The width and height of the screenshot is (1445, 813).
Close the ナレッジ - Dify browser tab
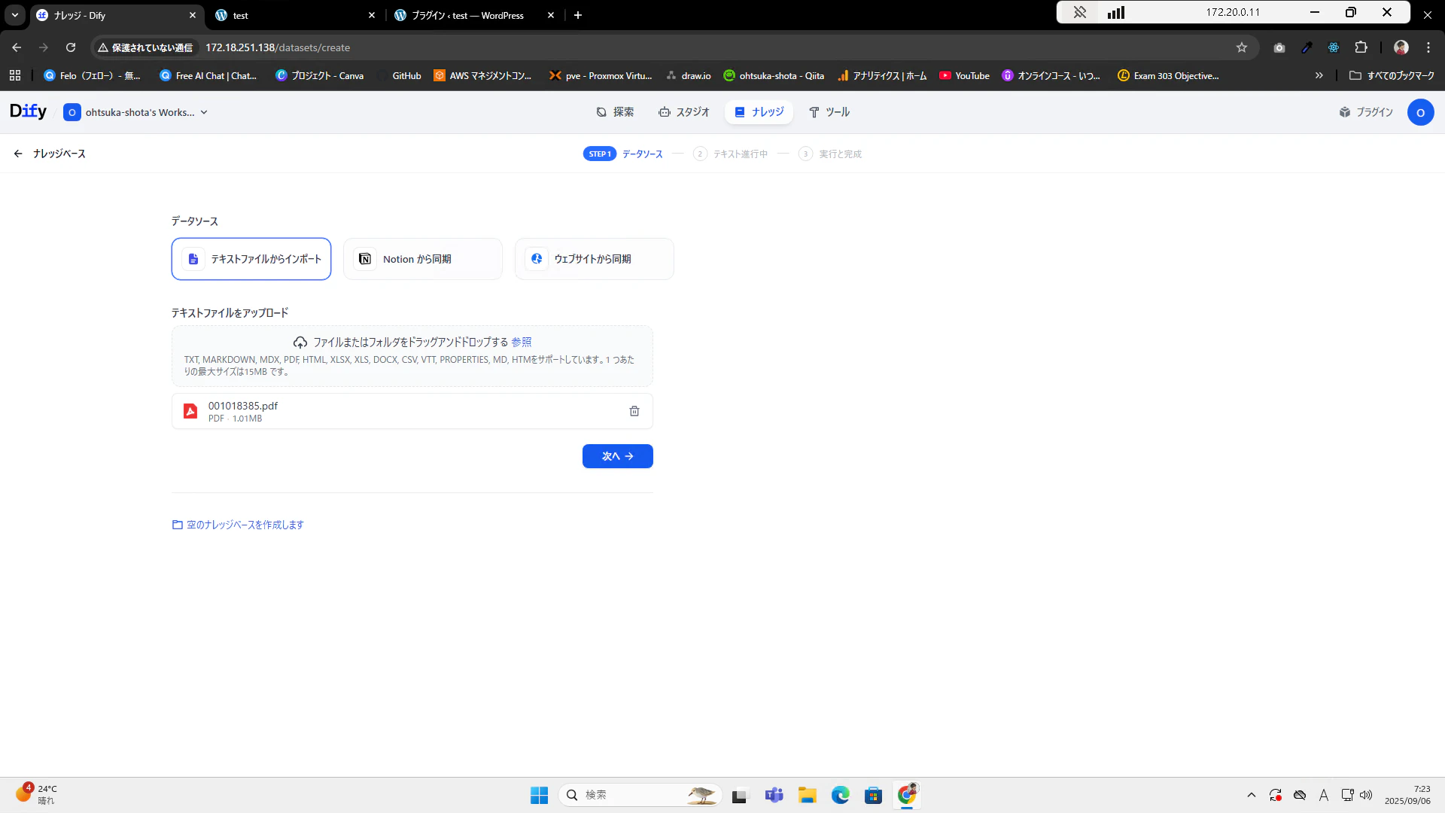pyautogui.click(x=193, y=15)
